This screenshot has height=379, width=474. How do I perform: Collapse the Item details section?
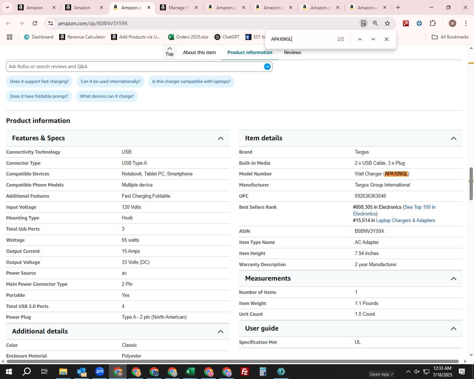[454, 138]
